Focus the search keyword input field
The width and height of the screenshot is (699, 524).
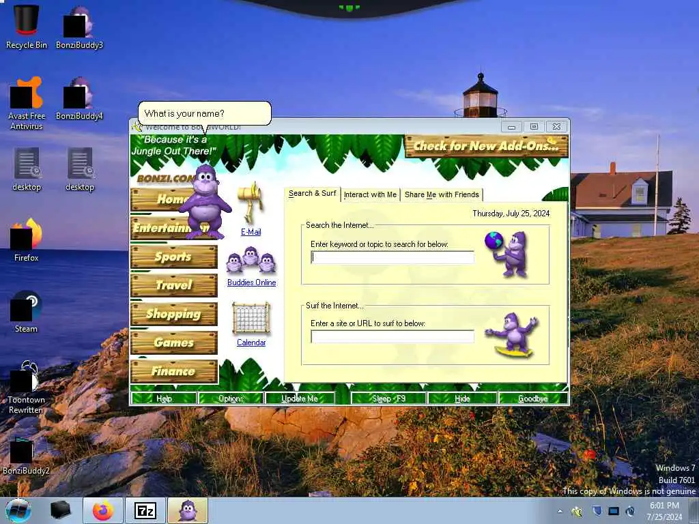(393, 257)
